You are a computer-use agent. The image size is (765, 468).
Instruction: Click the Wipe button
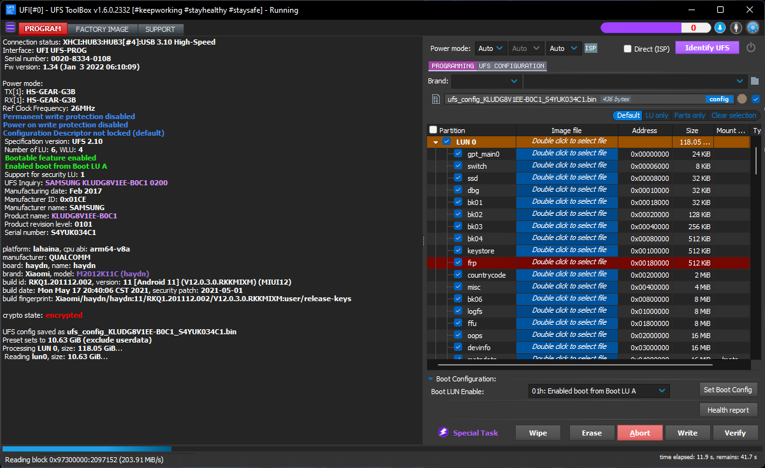pos(538,433)
